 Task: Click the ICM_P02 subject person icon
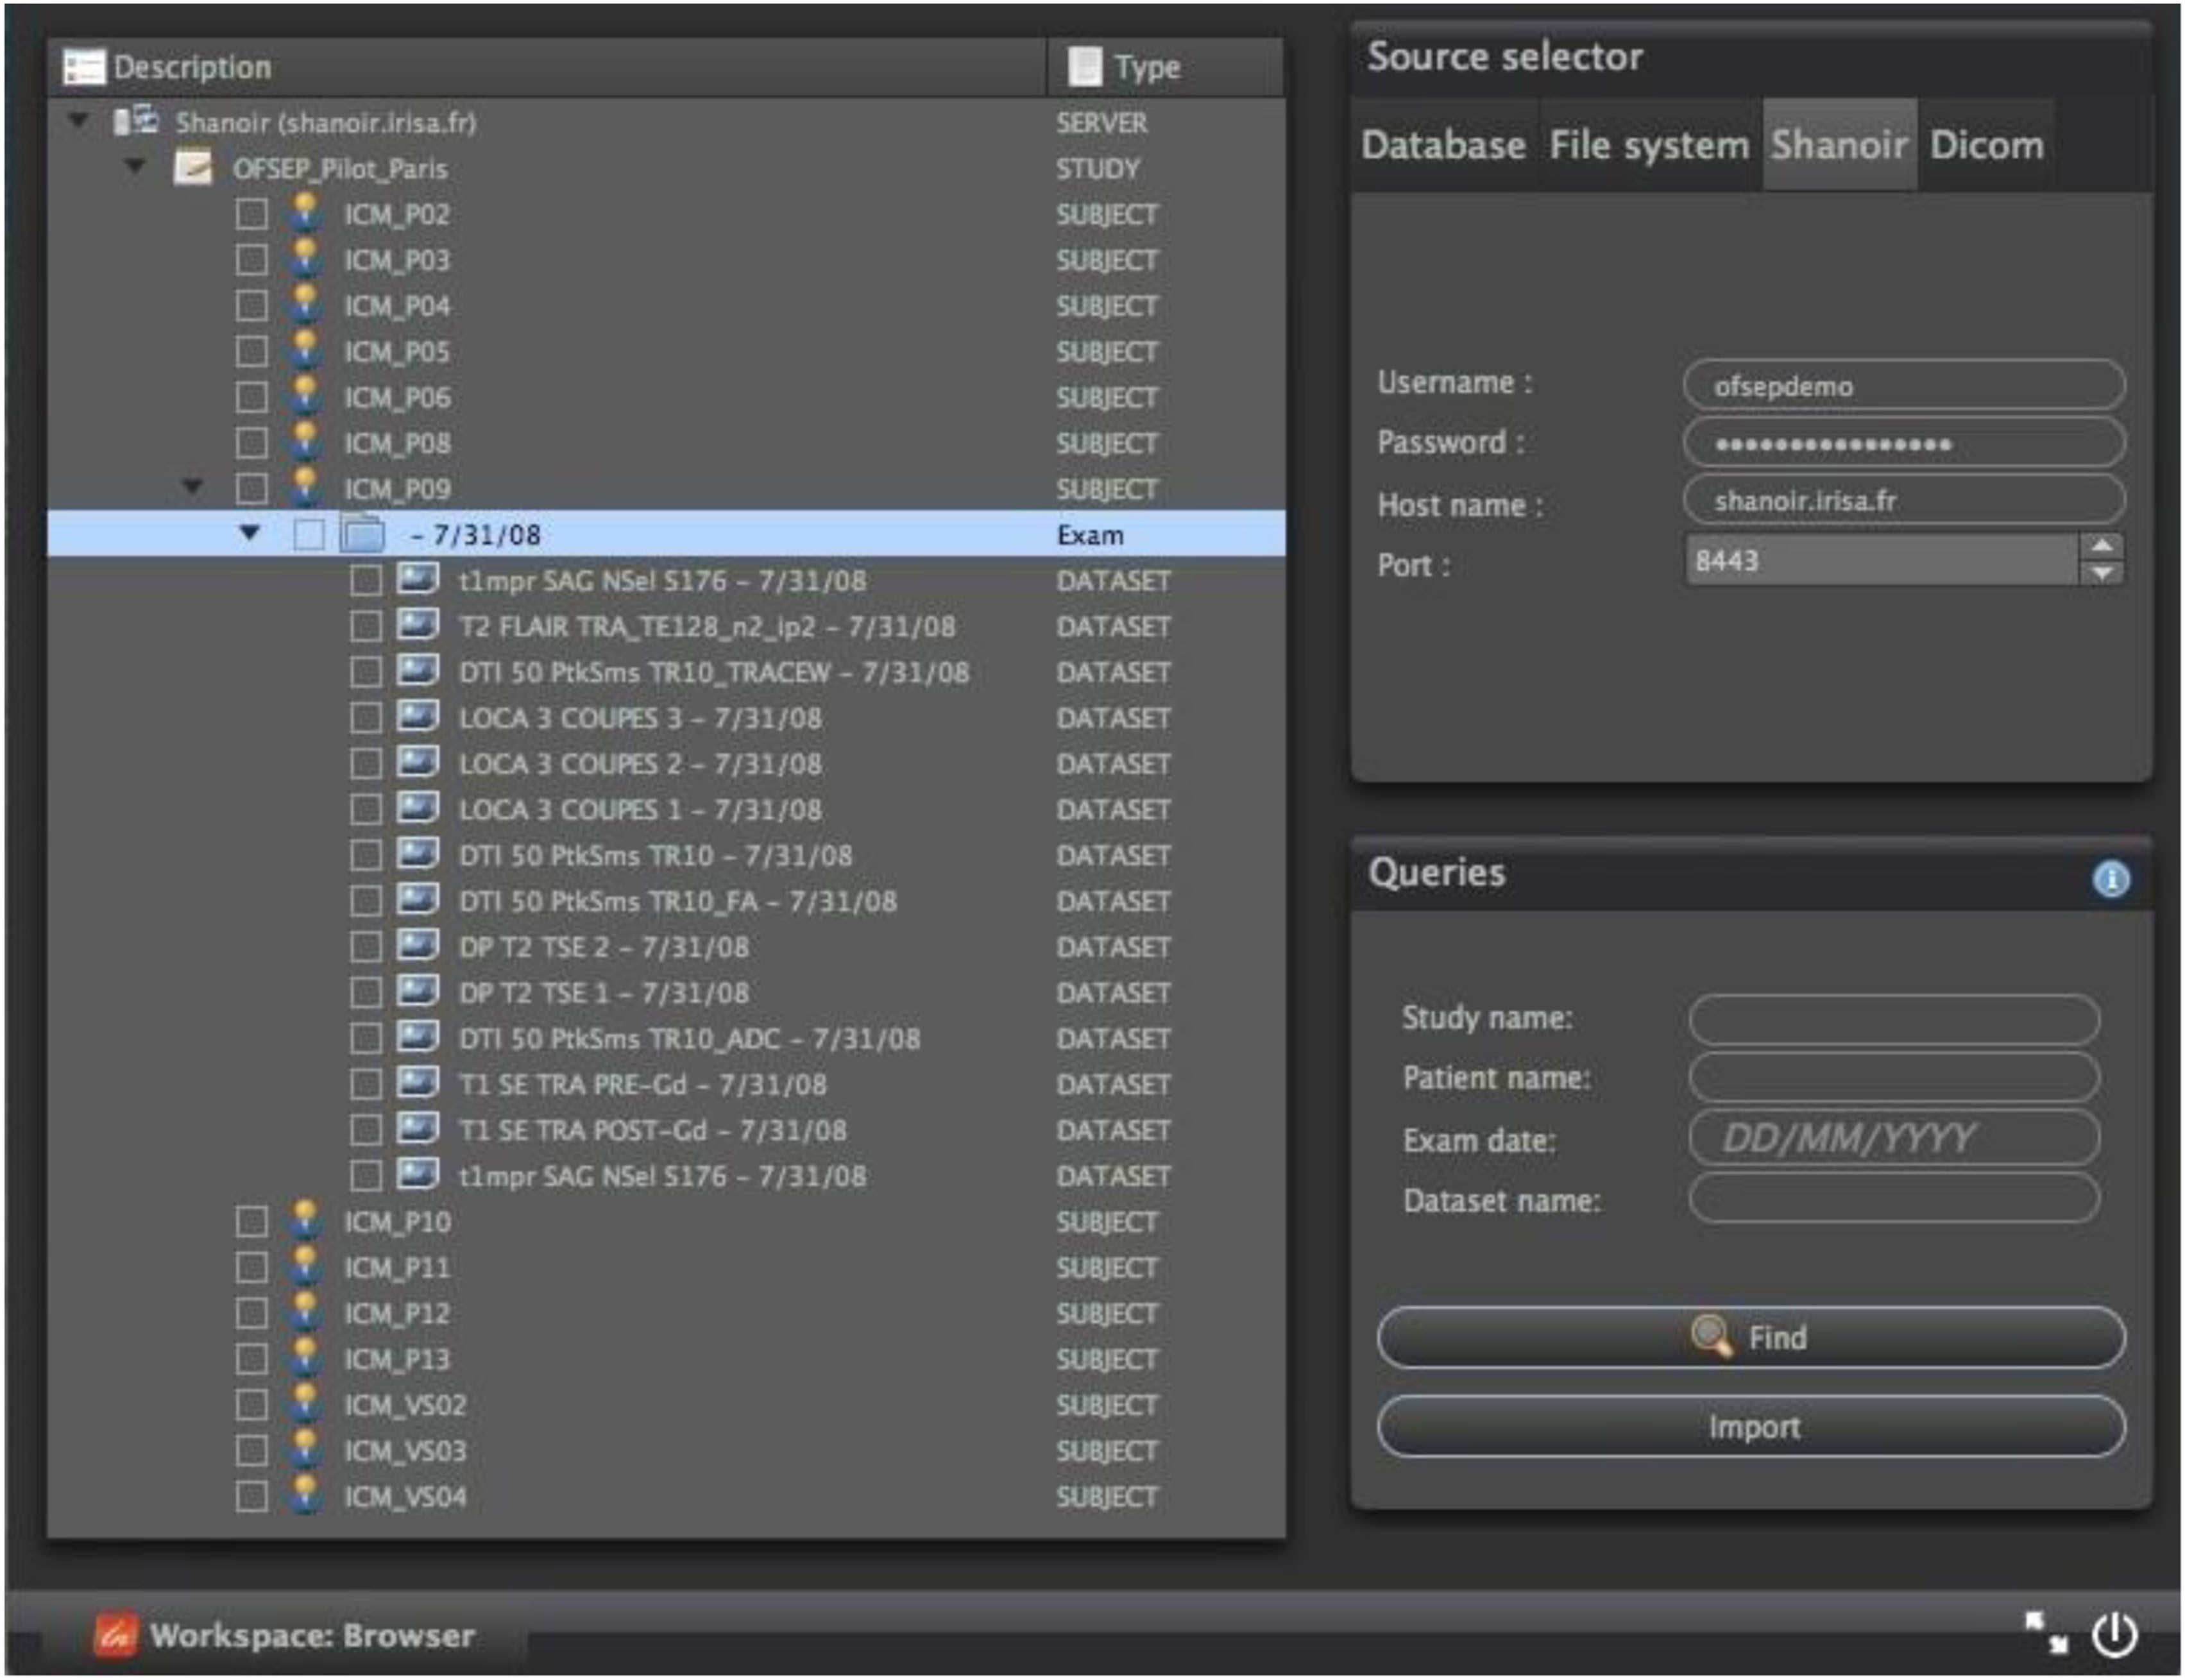coord(305,213)
